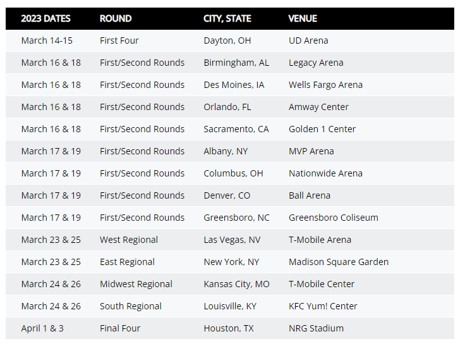Viewport: 465px width, 346px height.
Task: Click the 2023 DATES column header
Action: [45, 18]
